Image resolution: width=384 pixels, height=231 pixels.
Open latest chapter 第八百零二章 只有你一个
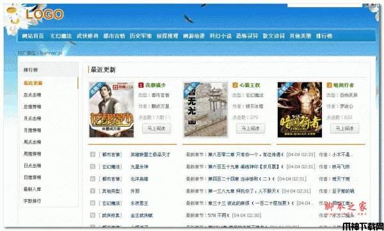coord(246,155)
